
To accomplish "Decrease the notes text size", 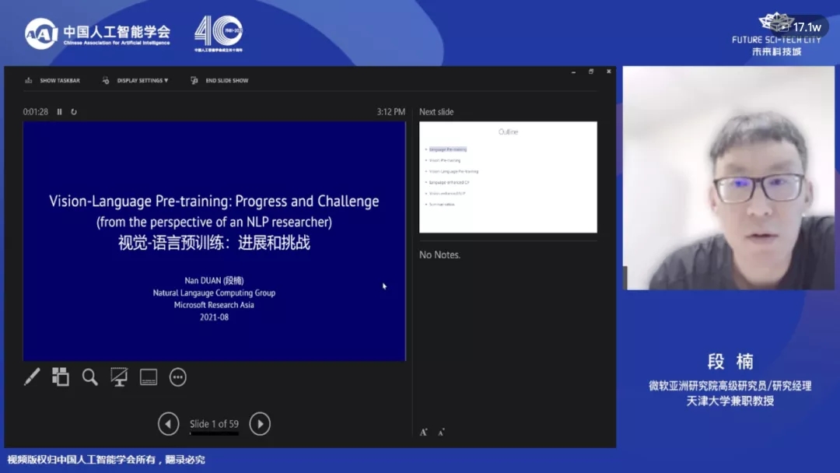I will (441, 432).
